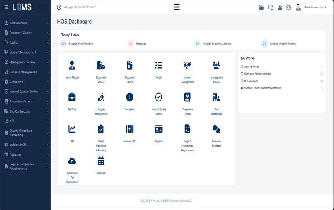Expand Sub Contractors in the sidebar
This screenshot has width=334, height=210.
coord(26,111)
